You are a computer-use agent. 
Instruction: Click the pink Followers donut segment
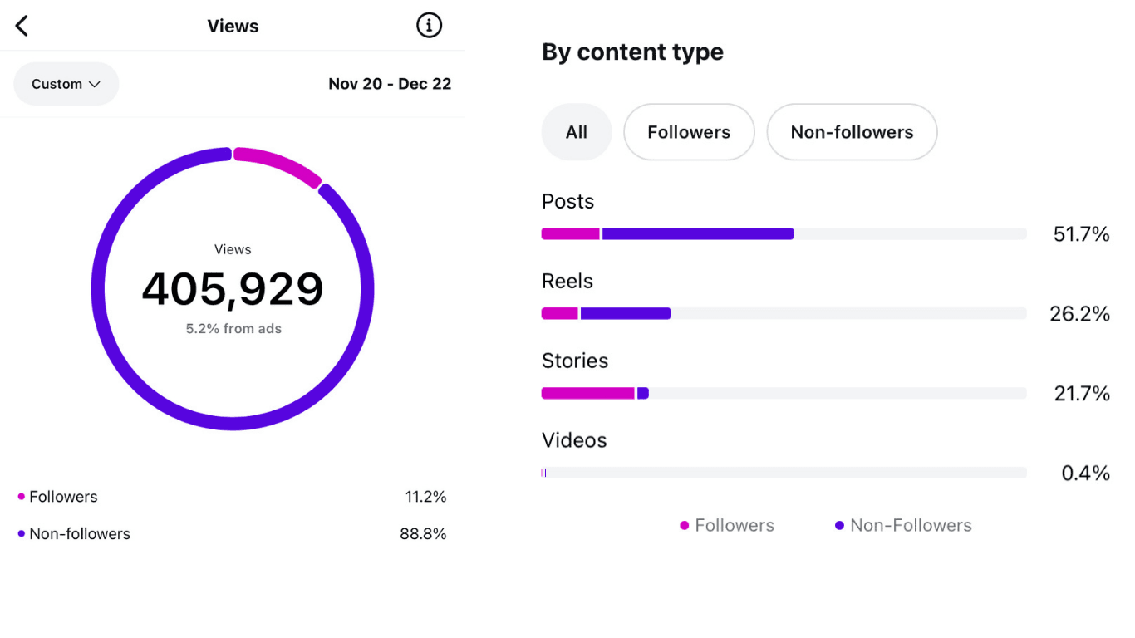coord(278,163)
